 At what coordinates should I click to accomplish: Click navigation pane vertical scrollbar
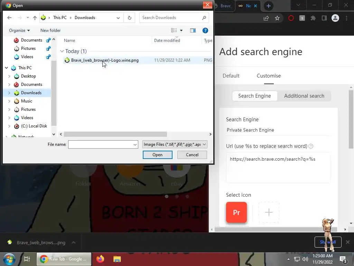click(54, 93)
